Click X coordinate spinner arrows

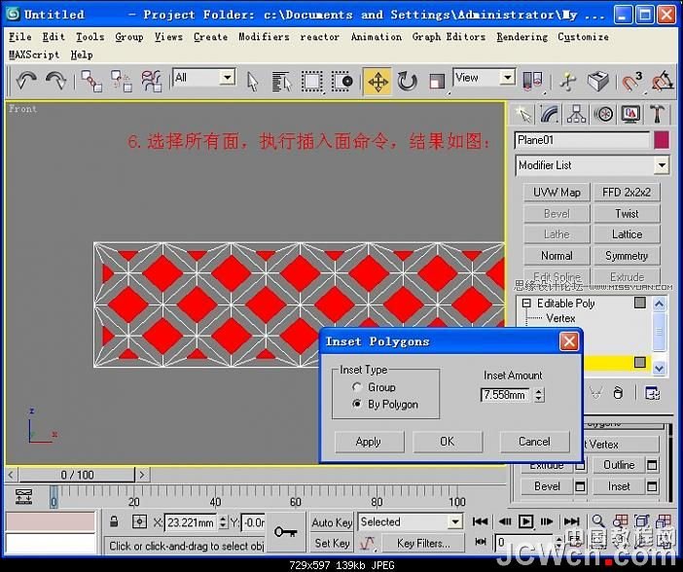223,521
